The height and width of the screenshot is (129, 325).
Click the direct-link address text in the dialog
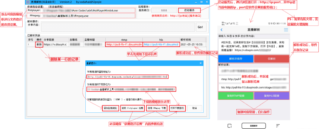127,77
